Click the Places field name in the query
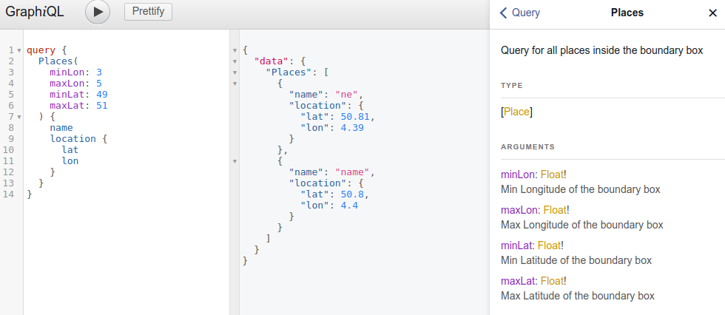The width and height of the screenshot is (725, 315). tap(56, 61)
